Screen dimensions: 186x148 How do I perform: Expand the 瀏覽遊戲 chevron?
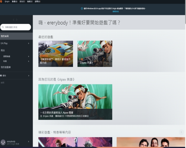tap(28, 56)
